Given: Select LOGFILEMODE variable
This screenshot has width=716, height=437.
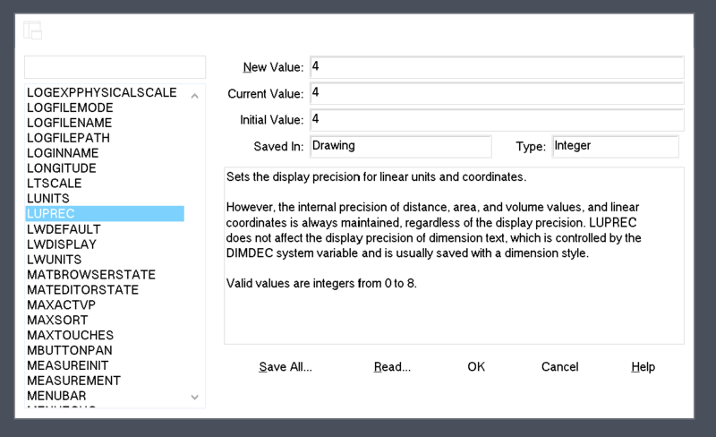Looking at the screenshot, I should 70,107.
